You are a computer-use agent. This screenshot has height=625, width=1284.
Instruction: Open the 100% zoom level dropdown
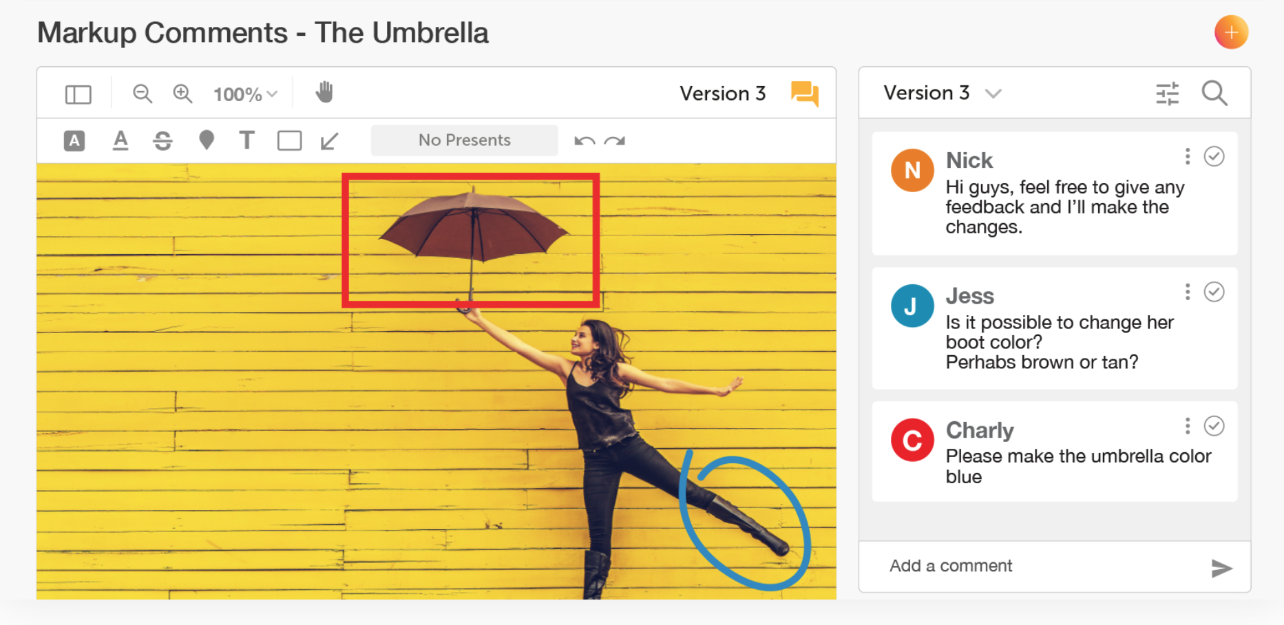[245, 94]
